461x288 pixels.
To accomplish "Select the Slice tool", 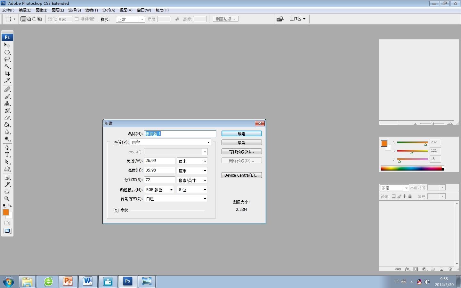I will 7,81.
